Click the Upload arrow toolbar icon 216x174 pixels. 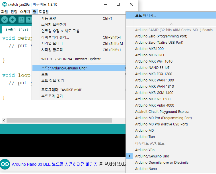click(13, 20)
